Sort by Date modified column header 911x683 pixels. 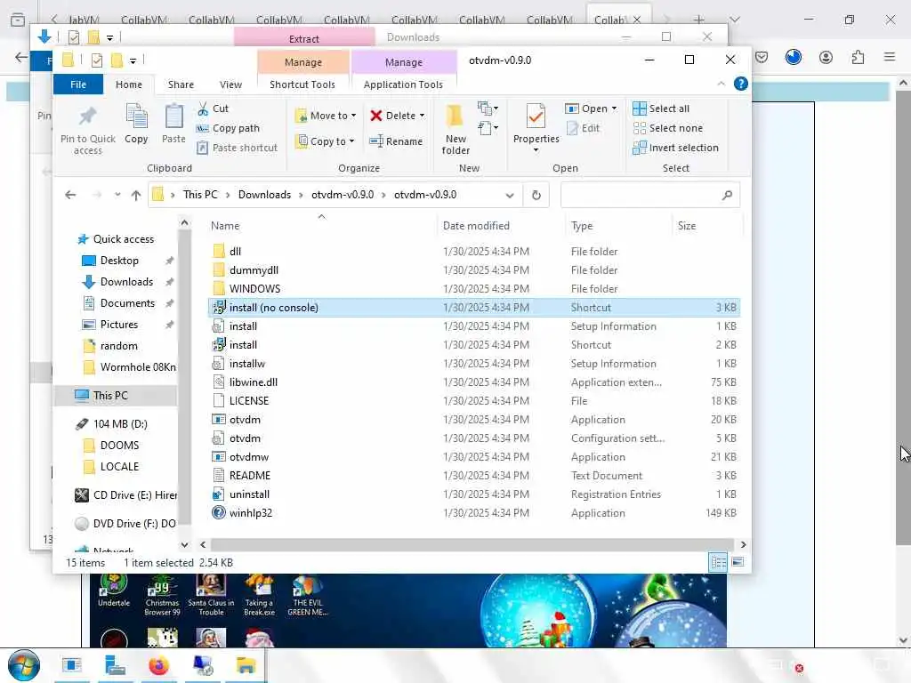click(500, 226)
